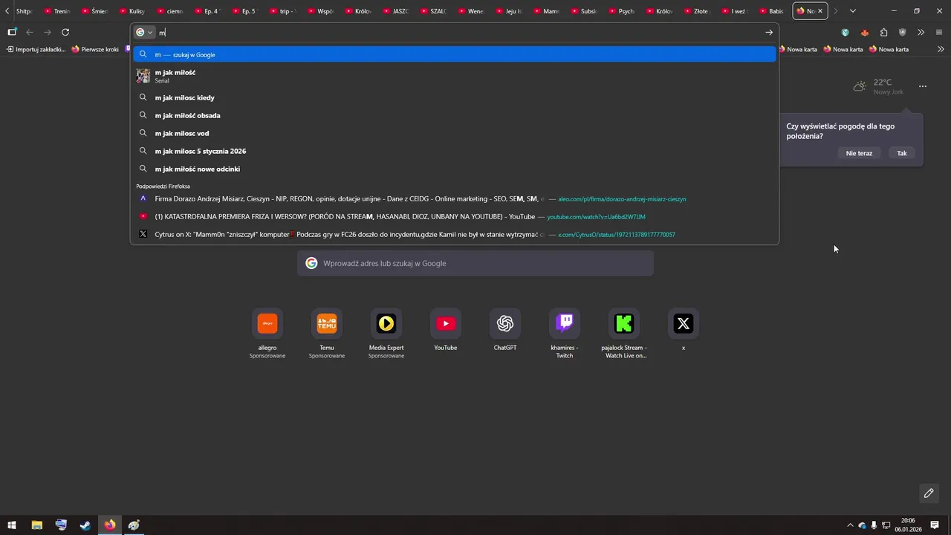
Task: Select 'm jak milosc vod' suggestion
Action: click(455, 133)
